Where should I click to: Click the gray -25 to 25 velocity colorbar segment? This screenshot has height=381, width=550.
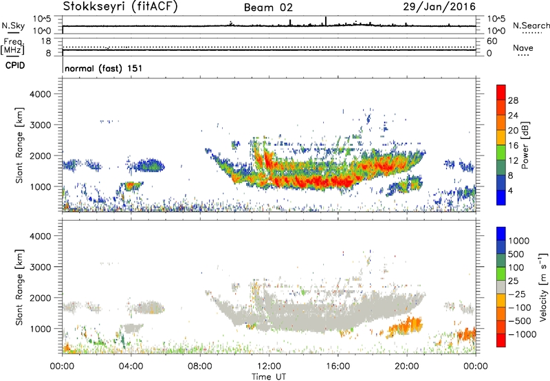[x=501, y=287]
